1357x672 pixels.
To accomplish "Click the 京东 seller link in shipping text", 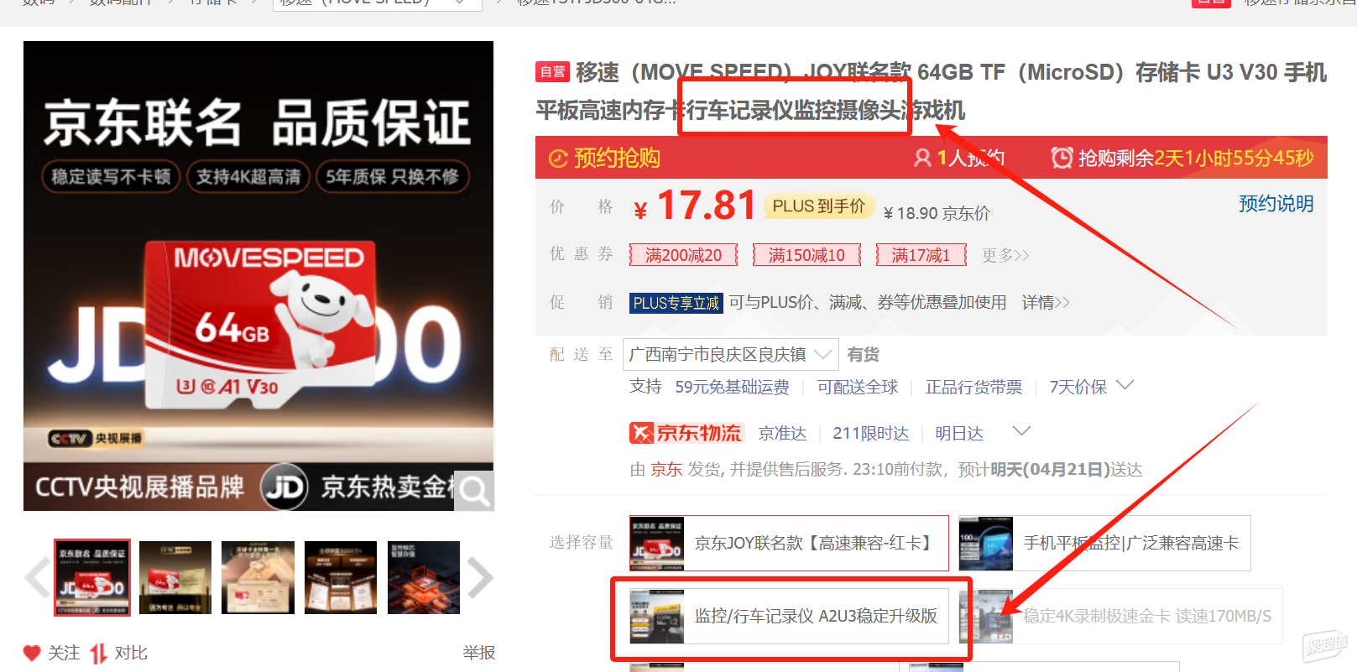I will [666, 470].
